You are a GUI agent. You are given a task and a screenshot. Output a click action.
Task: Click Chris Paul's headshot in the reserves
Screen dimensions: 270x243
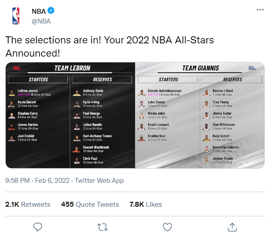point(77,160)
